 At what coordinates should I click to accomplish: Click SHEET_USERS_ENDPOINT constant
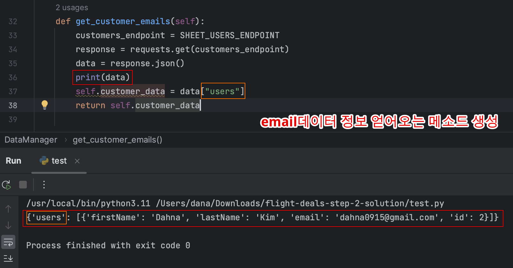pos(230,35)
